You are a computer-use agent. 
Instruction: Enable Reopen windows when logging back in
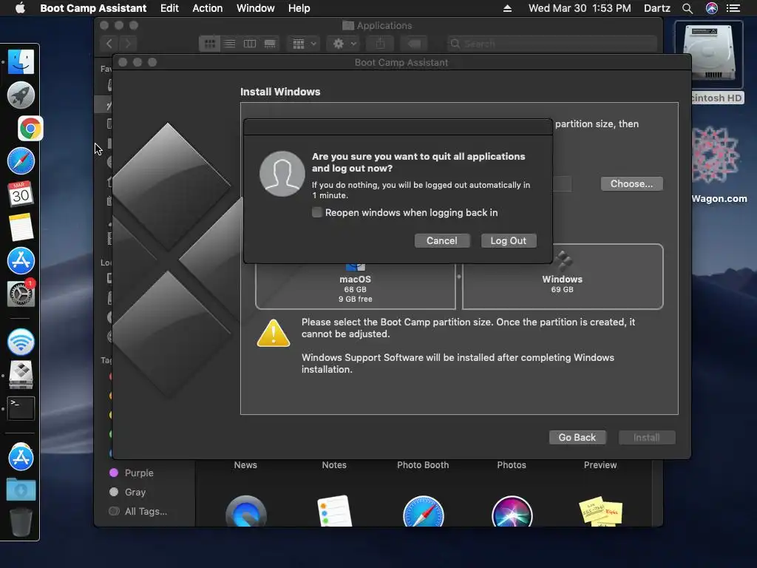click(316, 212)
